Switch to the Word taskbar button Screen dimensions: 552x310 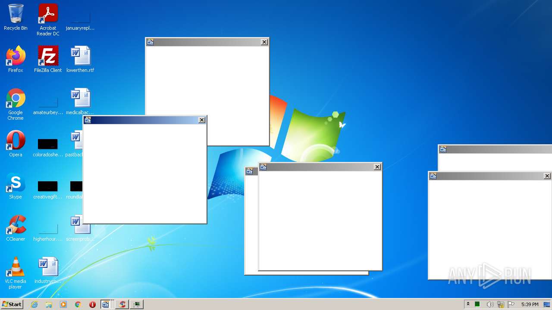tap(107, 304)
